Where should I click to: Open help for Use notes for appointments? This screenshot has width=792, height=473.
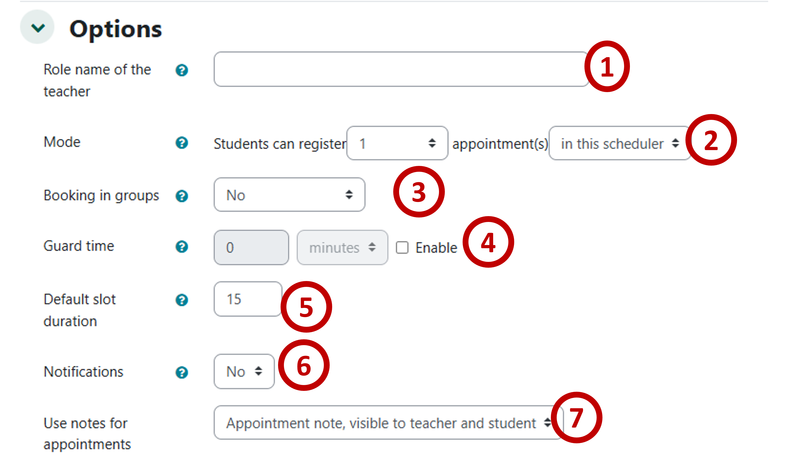tap(181, 423)
